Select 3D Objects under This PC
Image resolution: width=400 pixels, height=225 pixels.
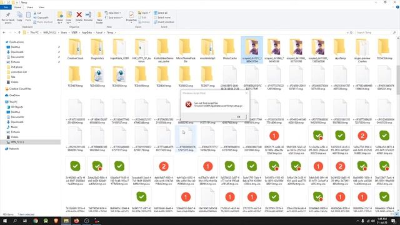point(17,107)
